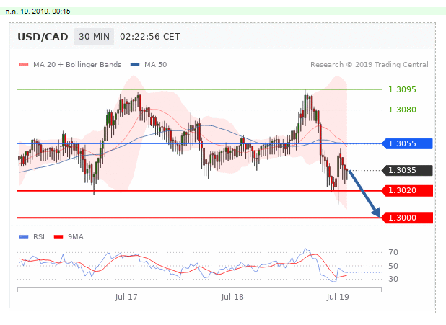Click the Jul 18 date axis label
This screenshot has height=325, width=446.
(x=232, y=297)
